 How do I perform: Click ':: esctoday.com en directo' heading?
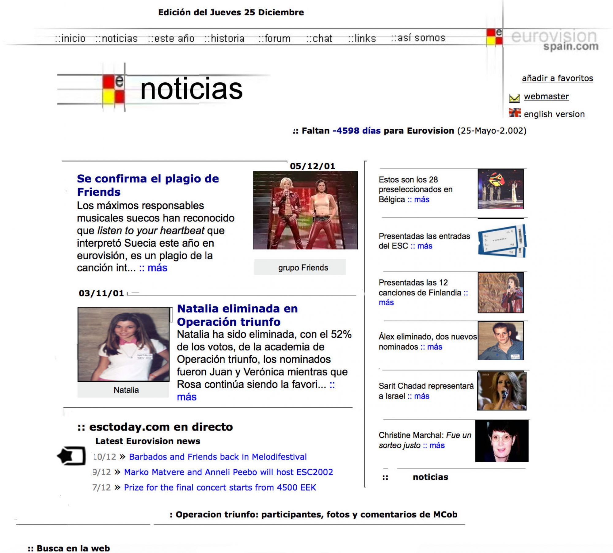coord(155,427)
